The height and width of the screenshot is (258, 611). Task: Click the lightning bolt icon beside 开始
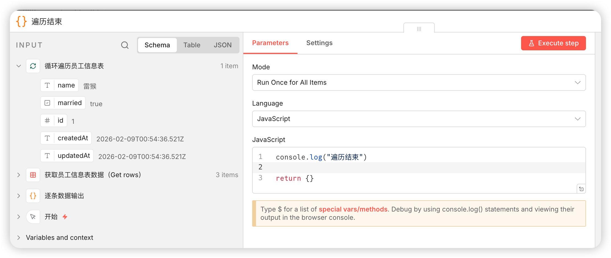[x=65, y=217]
